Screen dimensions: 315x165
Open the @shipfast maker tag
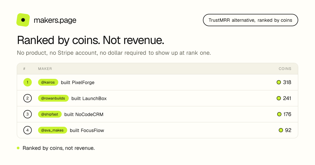pos(50,114)
